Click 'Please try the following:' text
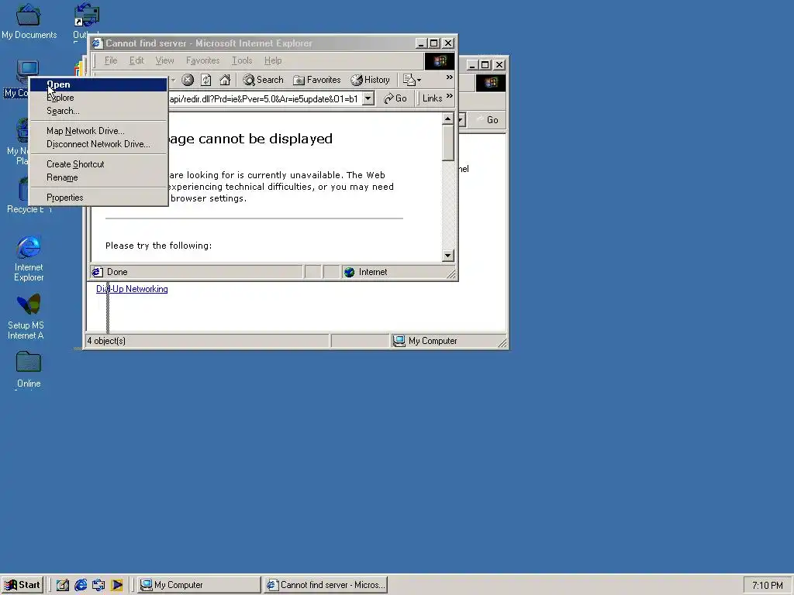 pyautogui.click(x=158, y=246)
